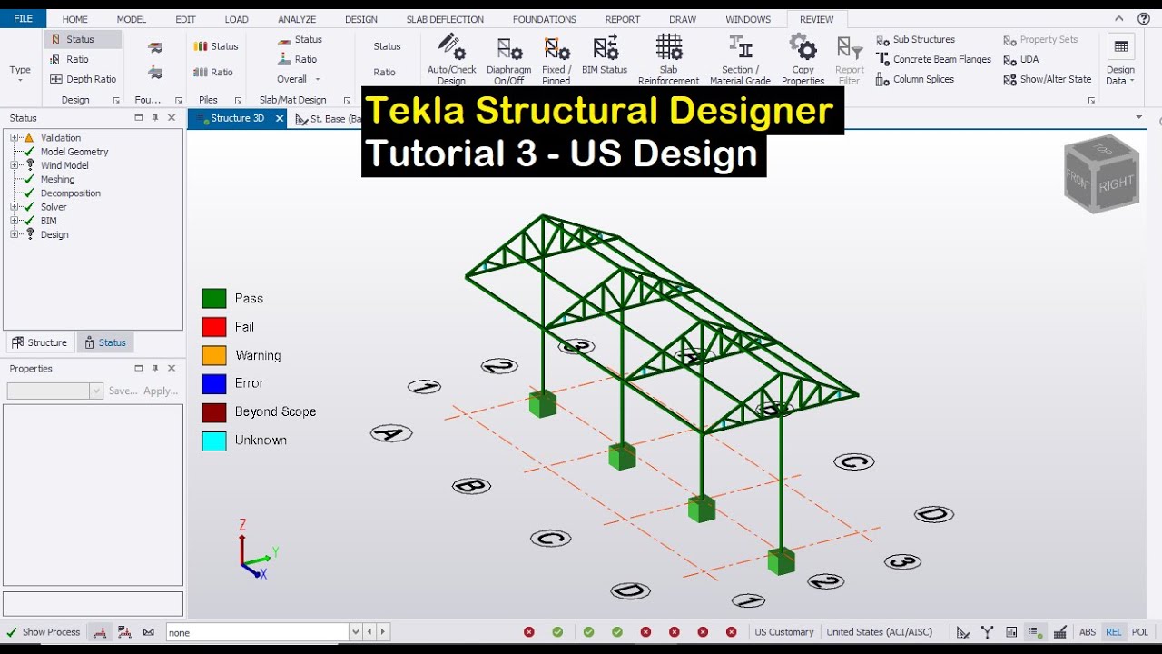The height and width of the screenshot is (654, 1162).
Task: Click Ratio in Design group
Action: pos(70,60)
